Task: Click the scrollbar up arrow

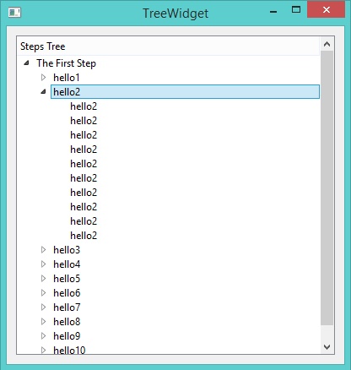Action: pyautogui.click(x=327, y=44)
